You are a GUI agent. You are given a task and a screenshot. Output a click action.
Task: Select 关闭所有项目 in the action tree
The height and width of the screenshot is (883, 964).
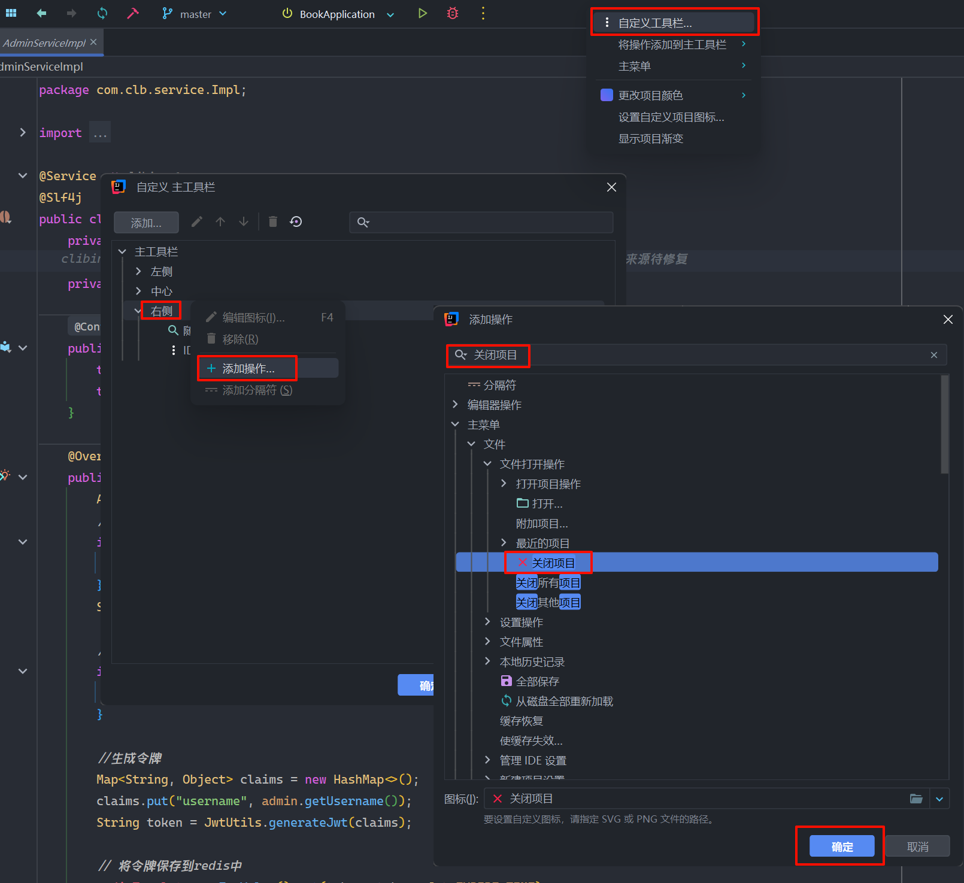coord(548,582)
